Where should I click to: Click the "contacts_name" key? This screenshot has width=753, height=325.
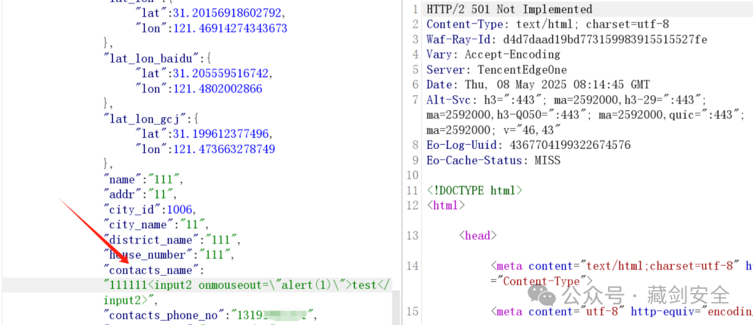151,270
